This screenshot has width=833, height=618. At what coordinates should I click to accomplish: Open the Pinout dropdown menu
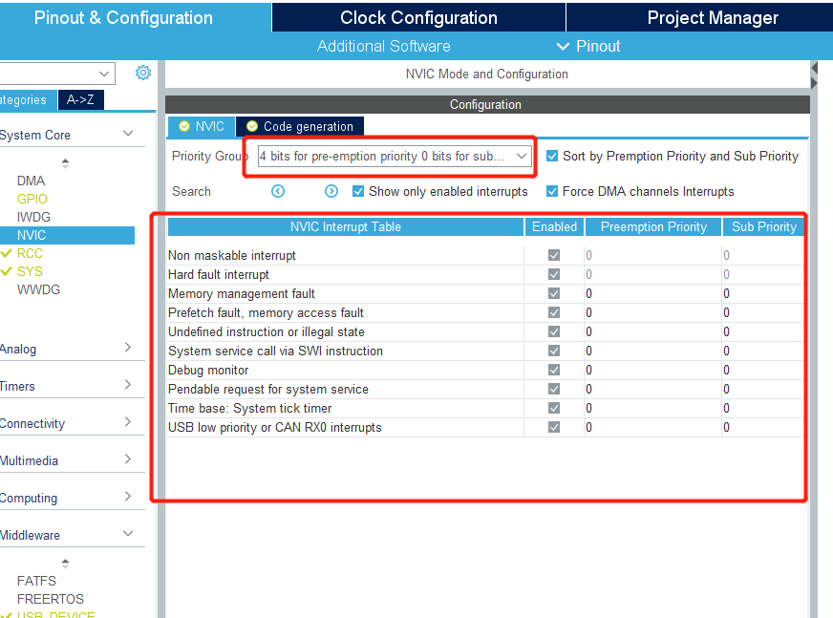pos(588,46)
